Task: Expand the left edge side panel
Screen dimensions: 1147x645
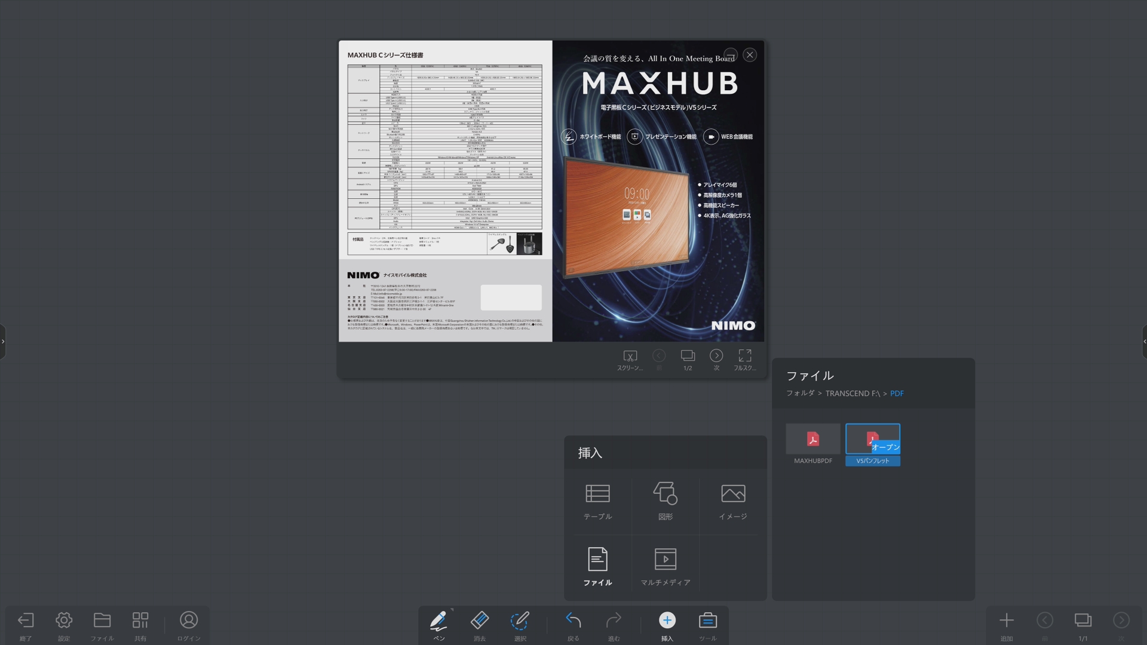Action: pos(3,342)
